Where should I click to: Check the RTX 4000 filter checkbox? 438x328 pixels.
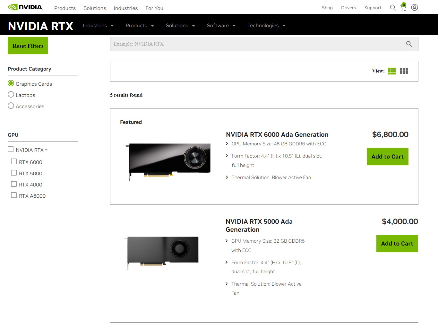point(14,184)
